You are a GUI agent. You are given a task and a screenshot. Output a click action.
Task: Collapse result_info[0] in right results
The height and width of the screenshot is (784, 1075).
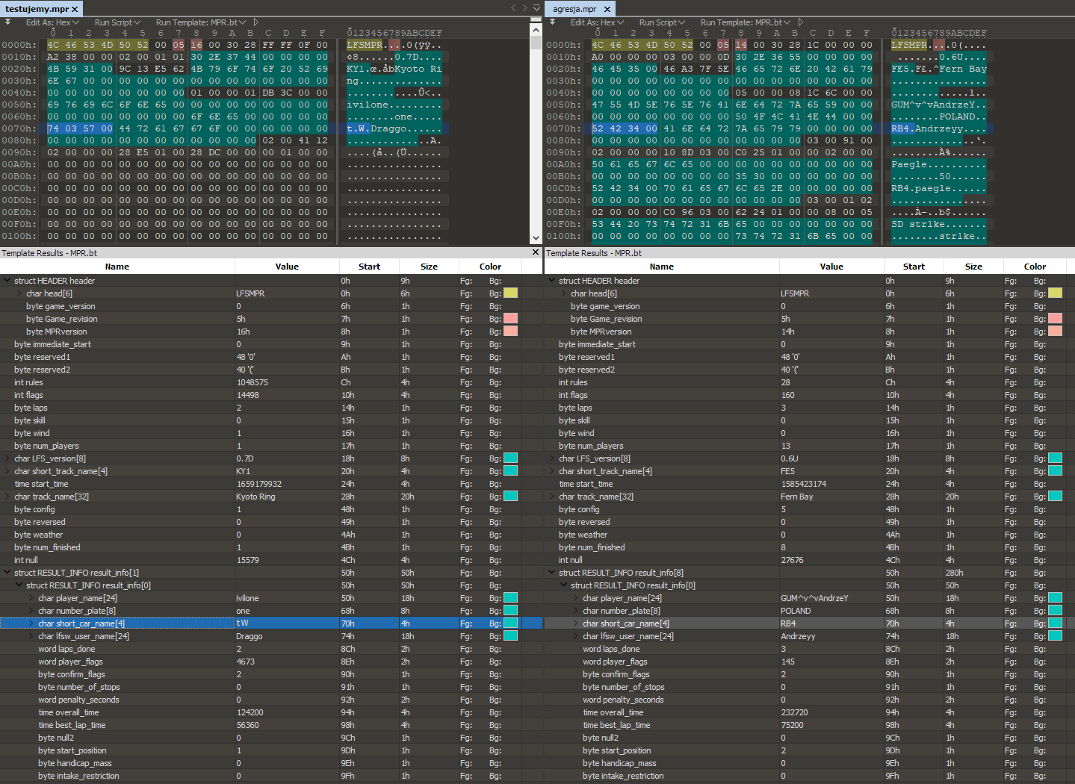[564, 585]
